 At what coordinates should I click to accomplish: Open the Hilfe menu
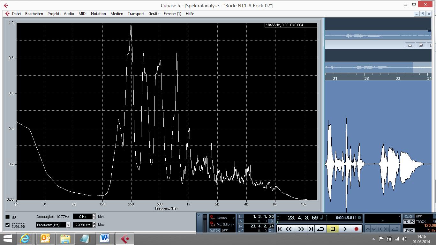[x=190, y=14]
